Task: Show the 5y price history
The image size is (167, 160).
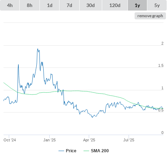Action: tap(157, 5)
